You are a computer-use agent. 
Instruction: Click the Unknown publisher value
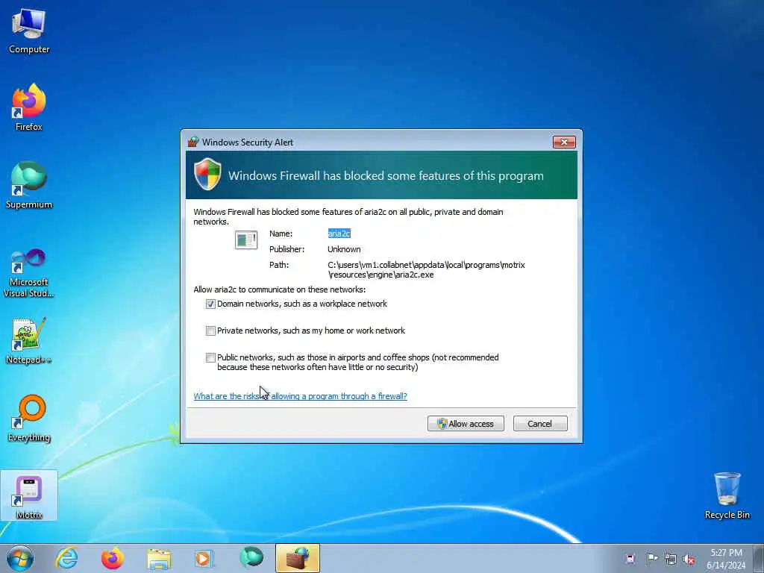[344, 249]
